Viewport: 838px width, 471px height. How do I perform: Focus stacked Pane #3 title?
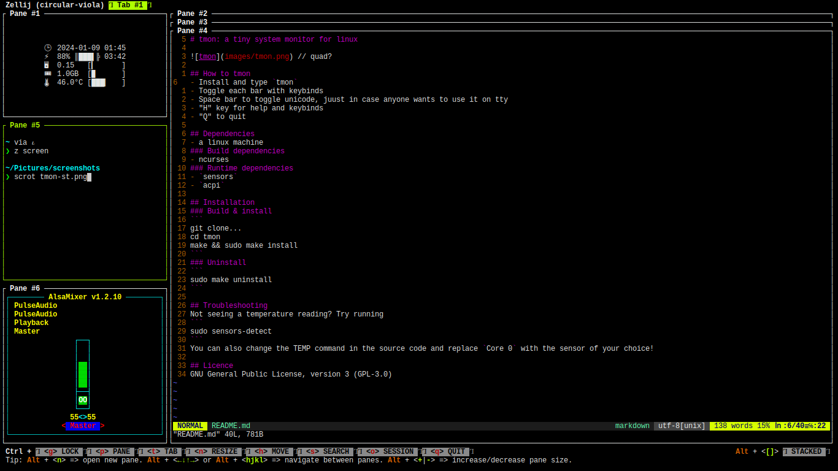tap(193, 22)
